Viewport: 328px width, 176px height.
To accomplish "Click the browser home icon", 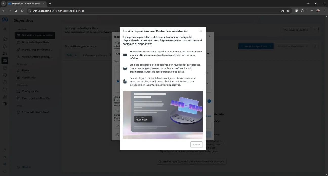I will pos(22,11).
